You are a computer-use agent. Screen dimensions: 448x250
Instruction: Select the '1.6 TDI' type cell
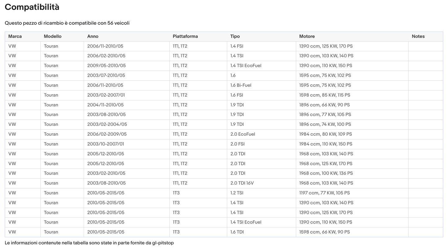pos(237,232)
